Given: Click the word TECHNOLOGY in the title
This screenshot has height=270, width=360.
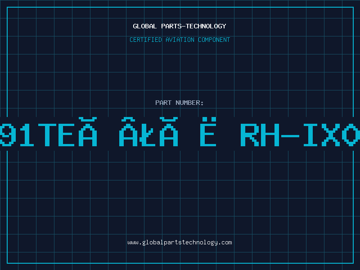Looking at the screenshot, I should pyautogui.click(x=206, y=26).
